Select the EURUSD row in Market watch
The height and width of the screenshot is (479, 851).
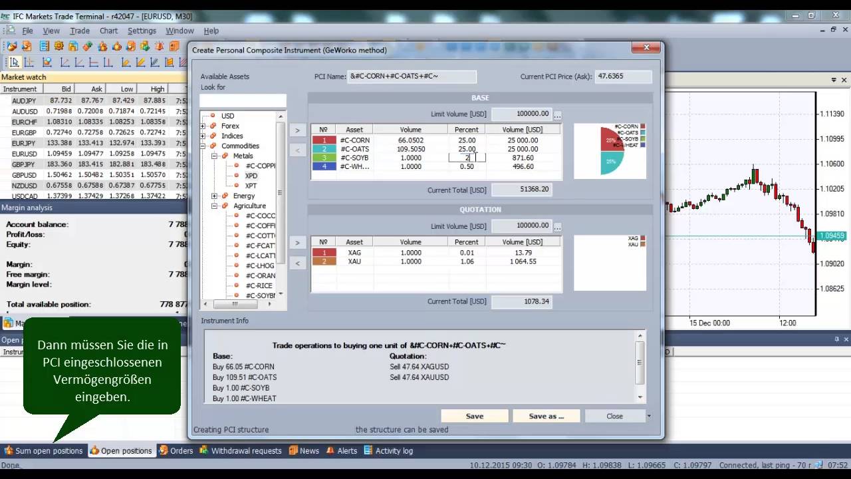point(93,154)
